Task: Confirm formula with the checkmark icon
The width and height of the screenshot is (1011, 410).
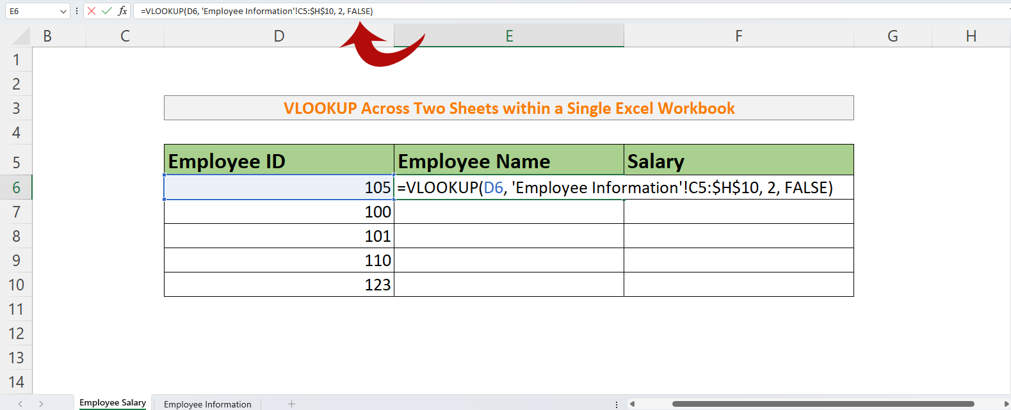Action: [x=107, y=11]
